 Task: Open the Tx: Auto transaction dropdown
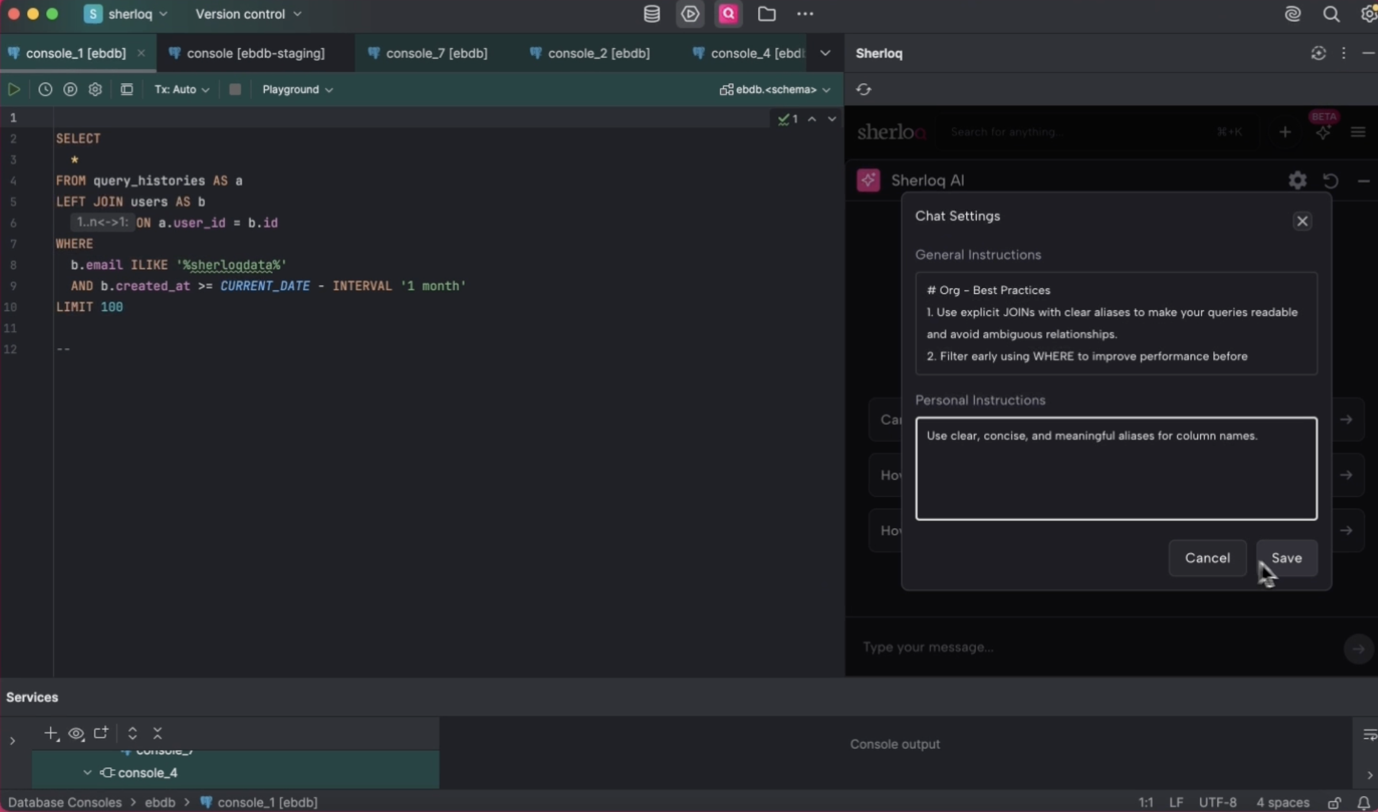pos(181,90)
